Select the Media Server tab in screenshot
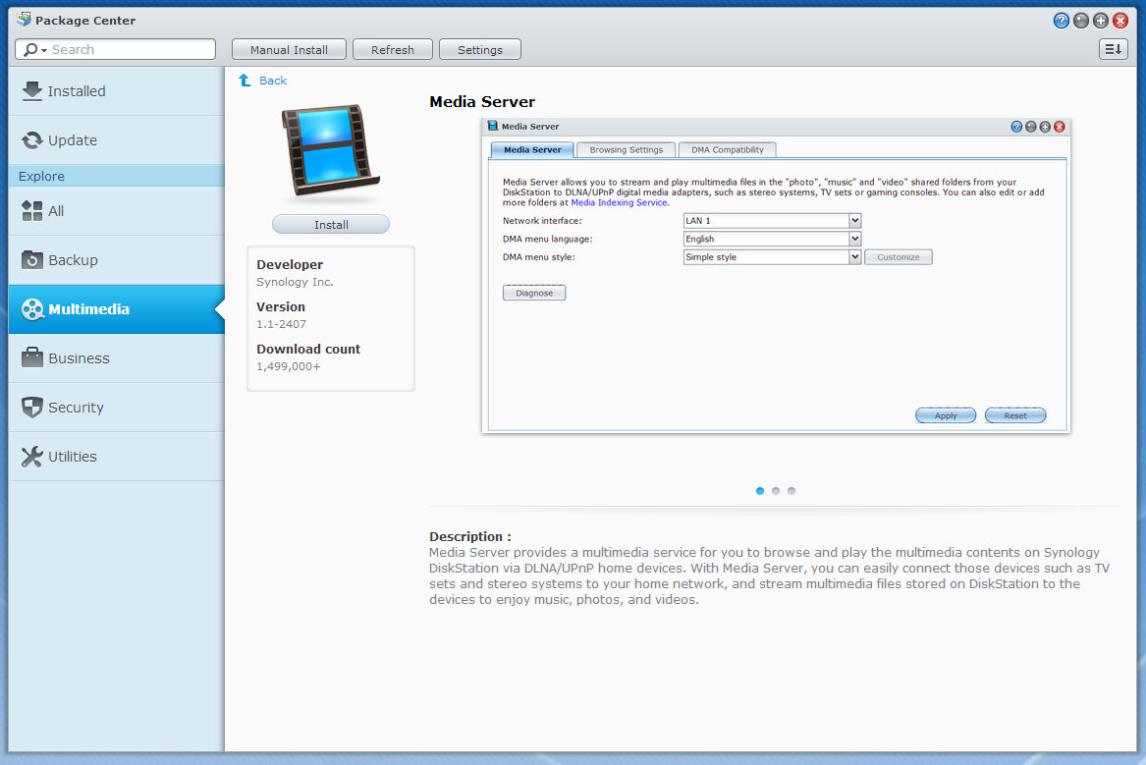 click(x=532, y=150)
